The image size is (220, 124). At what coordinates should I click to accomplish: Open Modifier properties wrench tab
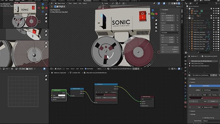(185, 86)
